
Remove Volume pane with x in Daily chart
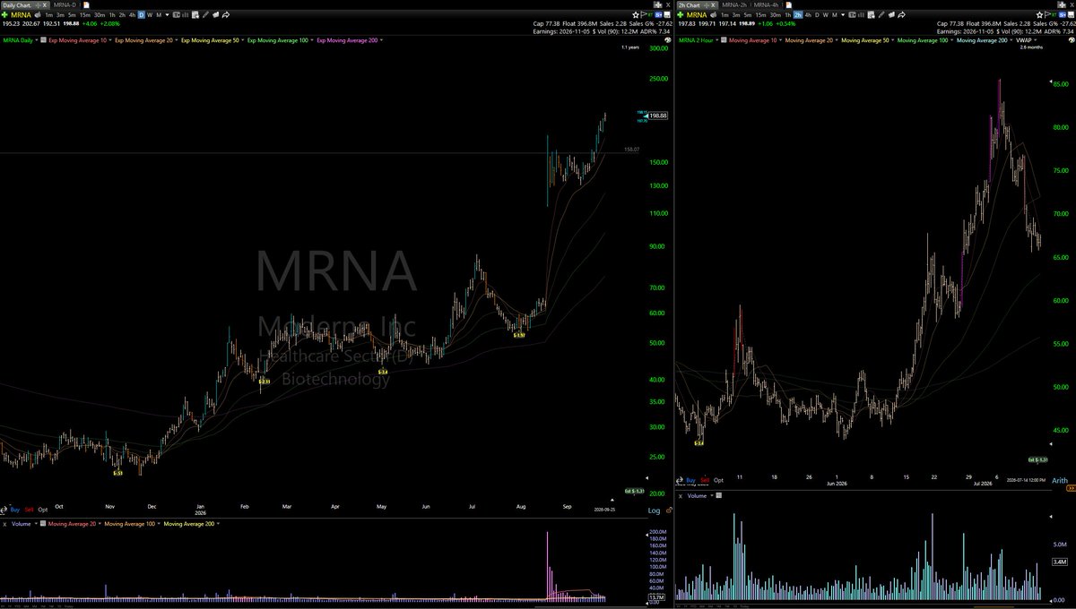pos(4,524)
